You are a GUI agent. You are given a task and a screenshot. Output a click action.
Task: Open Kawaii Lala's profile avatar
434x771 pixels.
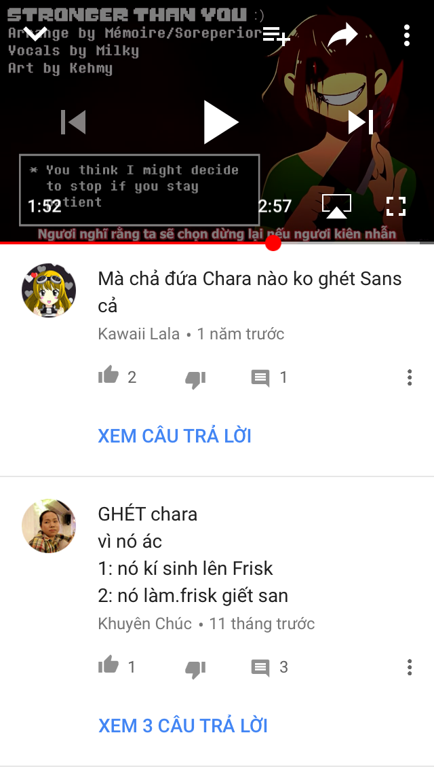point(49,290)
